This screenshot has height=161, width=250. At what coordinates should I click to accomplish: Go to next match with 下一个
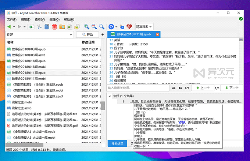[x=232, y=88]
